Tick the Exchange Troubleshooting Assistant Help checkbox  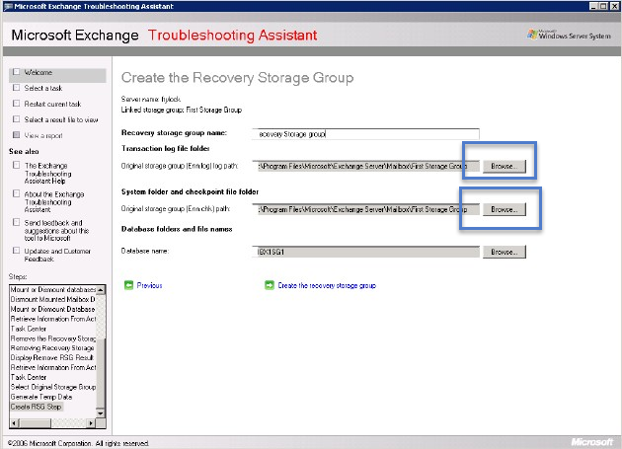coord(16,165)
